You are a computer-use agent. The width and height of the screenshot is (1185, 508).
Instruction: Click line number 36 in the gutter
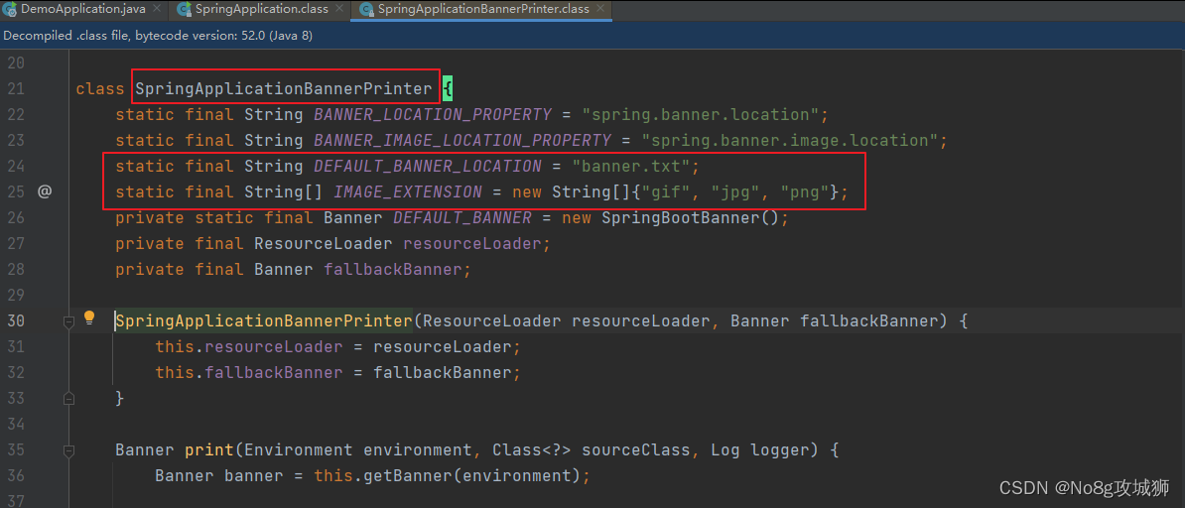[x=17, y=476]
